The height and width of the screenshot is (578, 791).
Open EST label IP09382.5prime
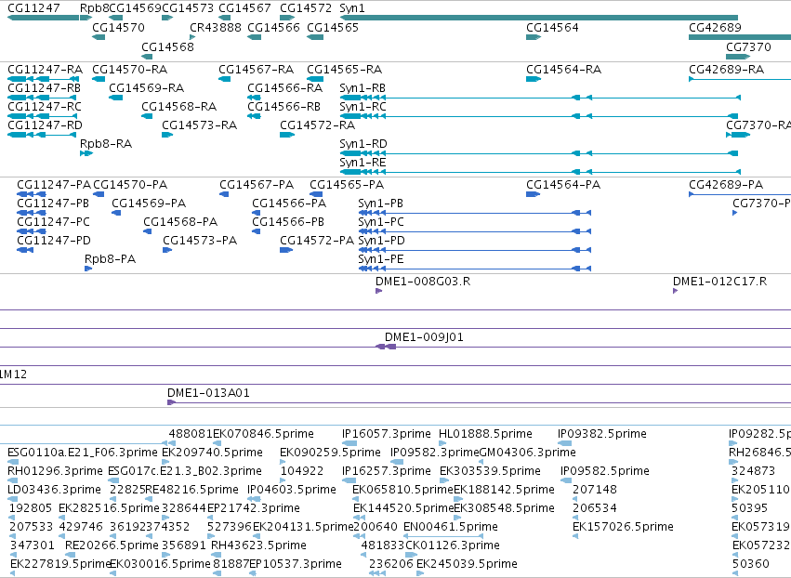[601, 434]
